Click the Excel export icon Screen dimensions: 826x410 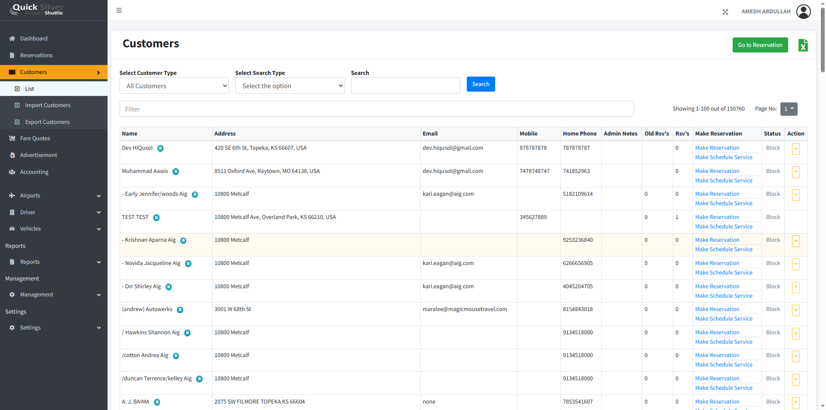pos(803,45)
